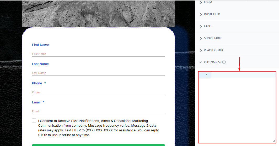Expand the INPUT FIELD section
This screenshot has width=279, height=146.
212,14
